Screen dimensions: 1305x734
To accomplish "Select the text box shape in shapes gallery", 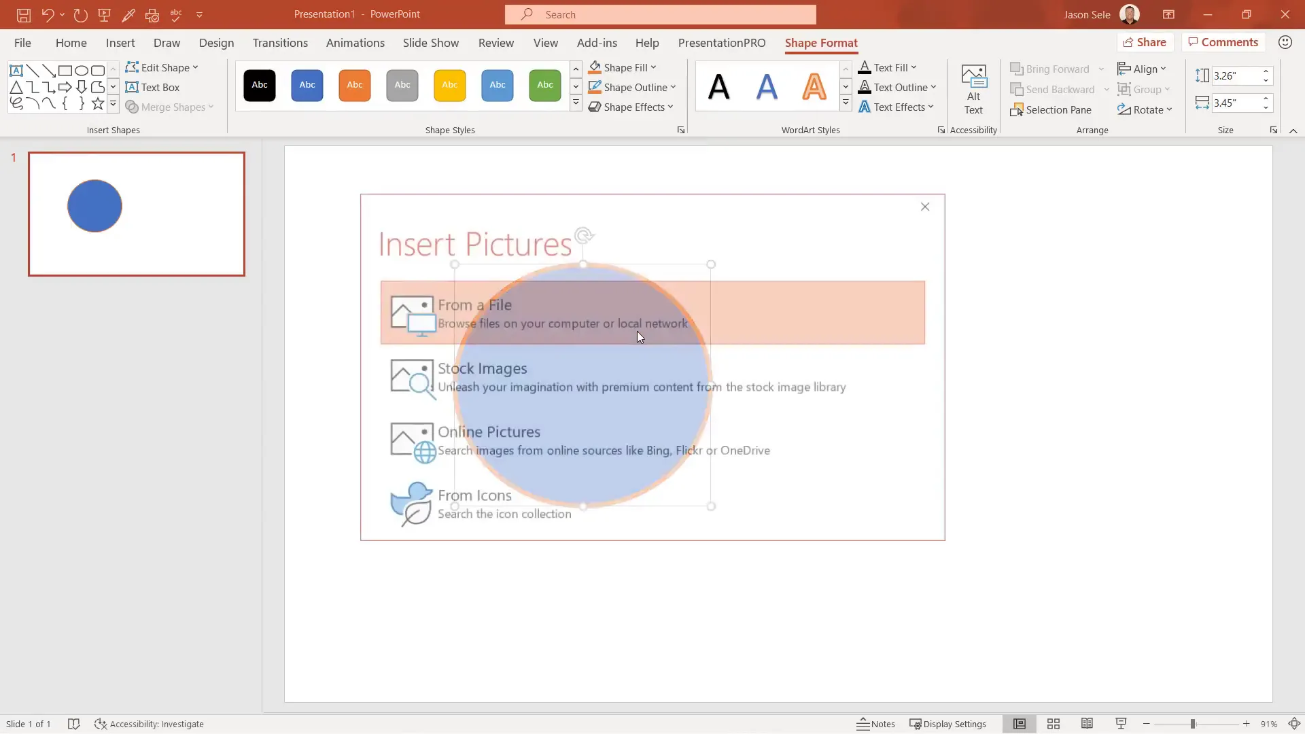I will point(16,70).
